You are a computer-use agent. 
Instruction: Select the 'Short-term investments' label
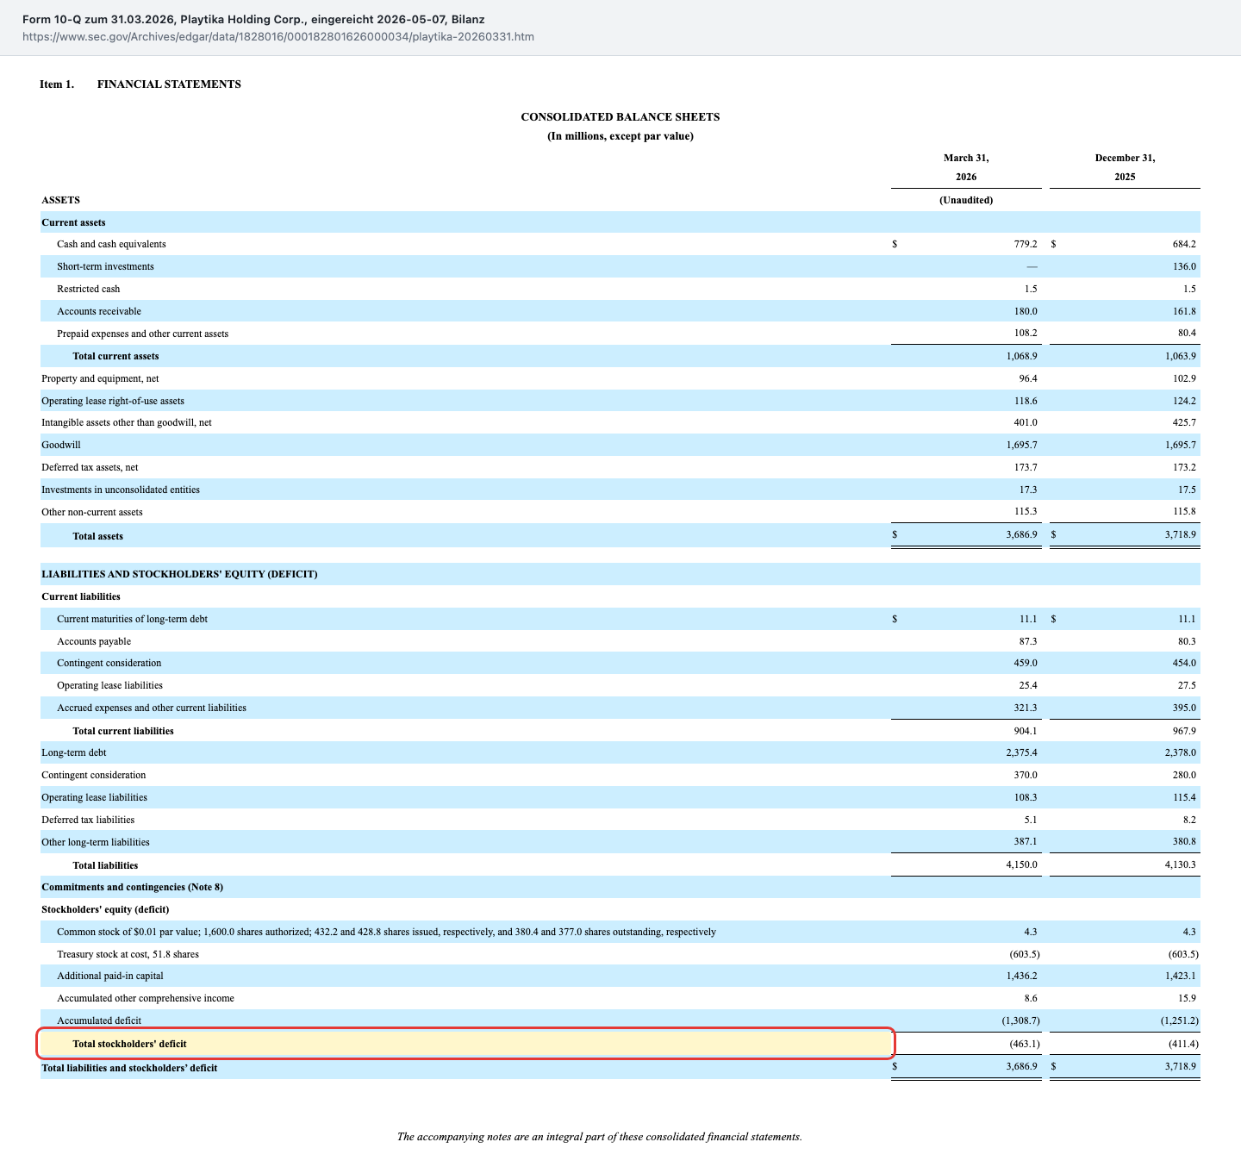coord(105,266)
